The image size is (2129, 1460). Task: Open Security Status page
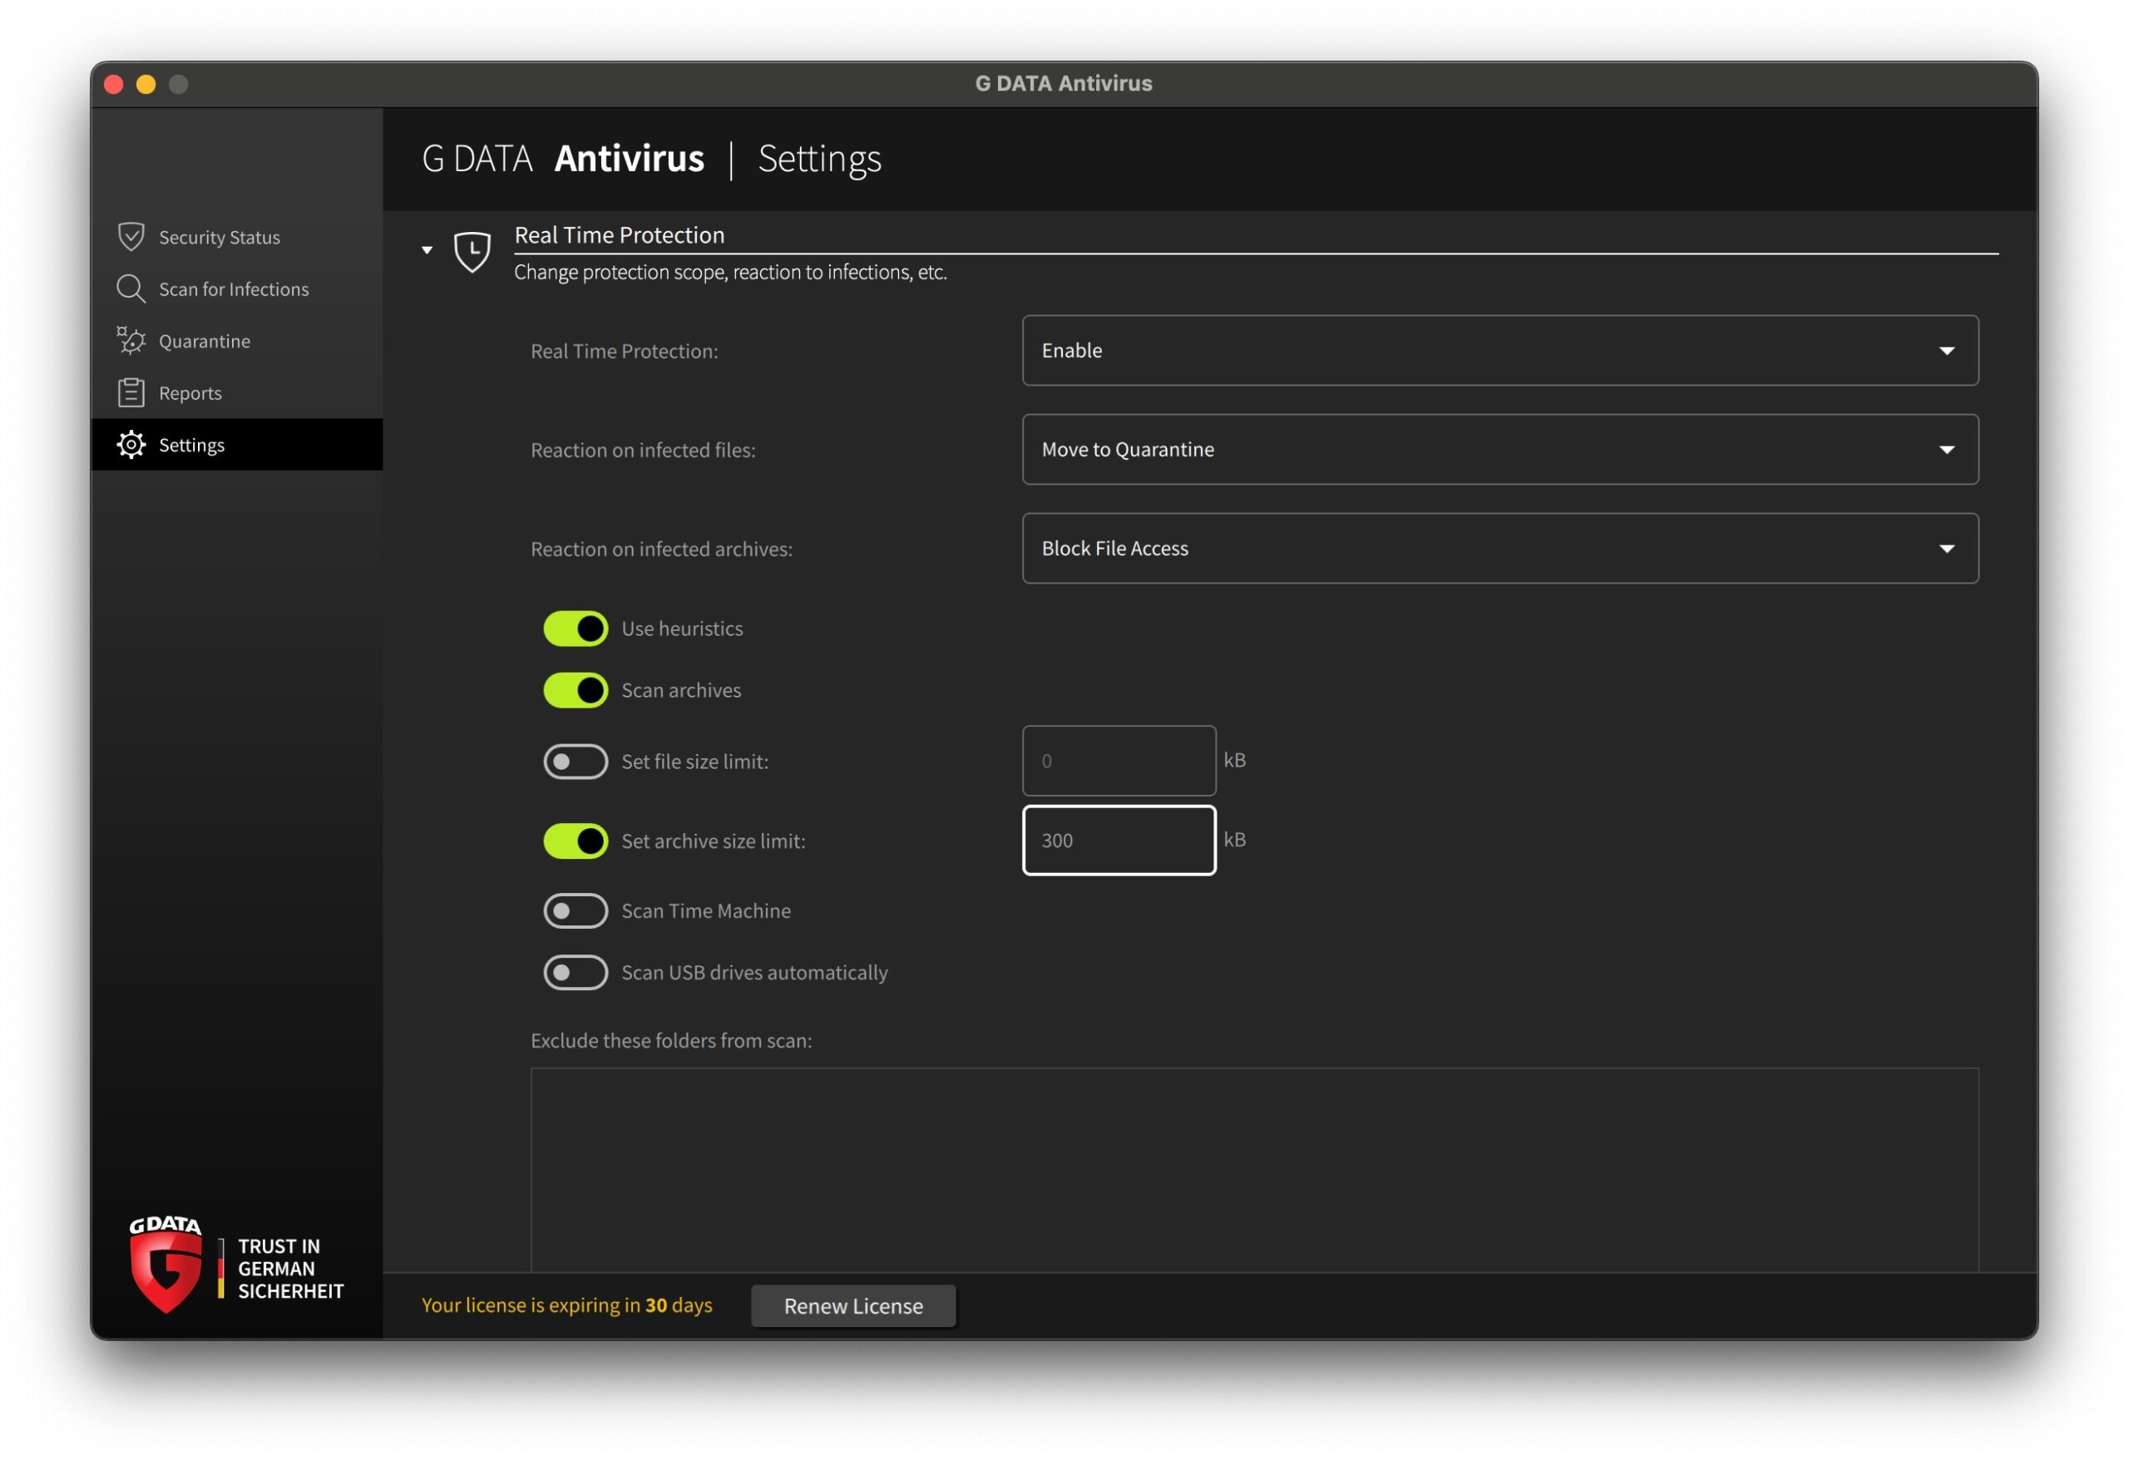click(237, 237)
